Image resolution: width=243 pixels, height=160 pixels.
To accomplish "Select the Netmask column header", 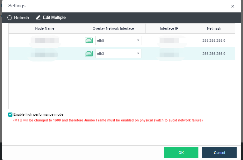I will [x=214, y=28].
